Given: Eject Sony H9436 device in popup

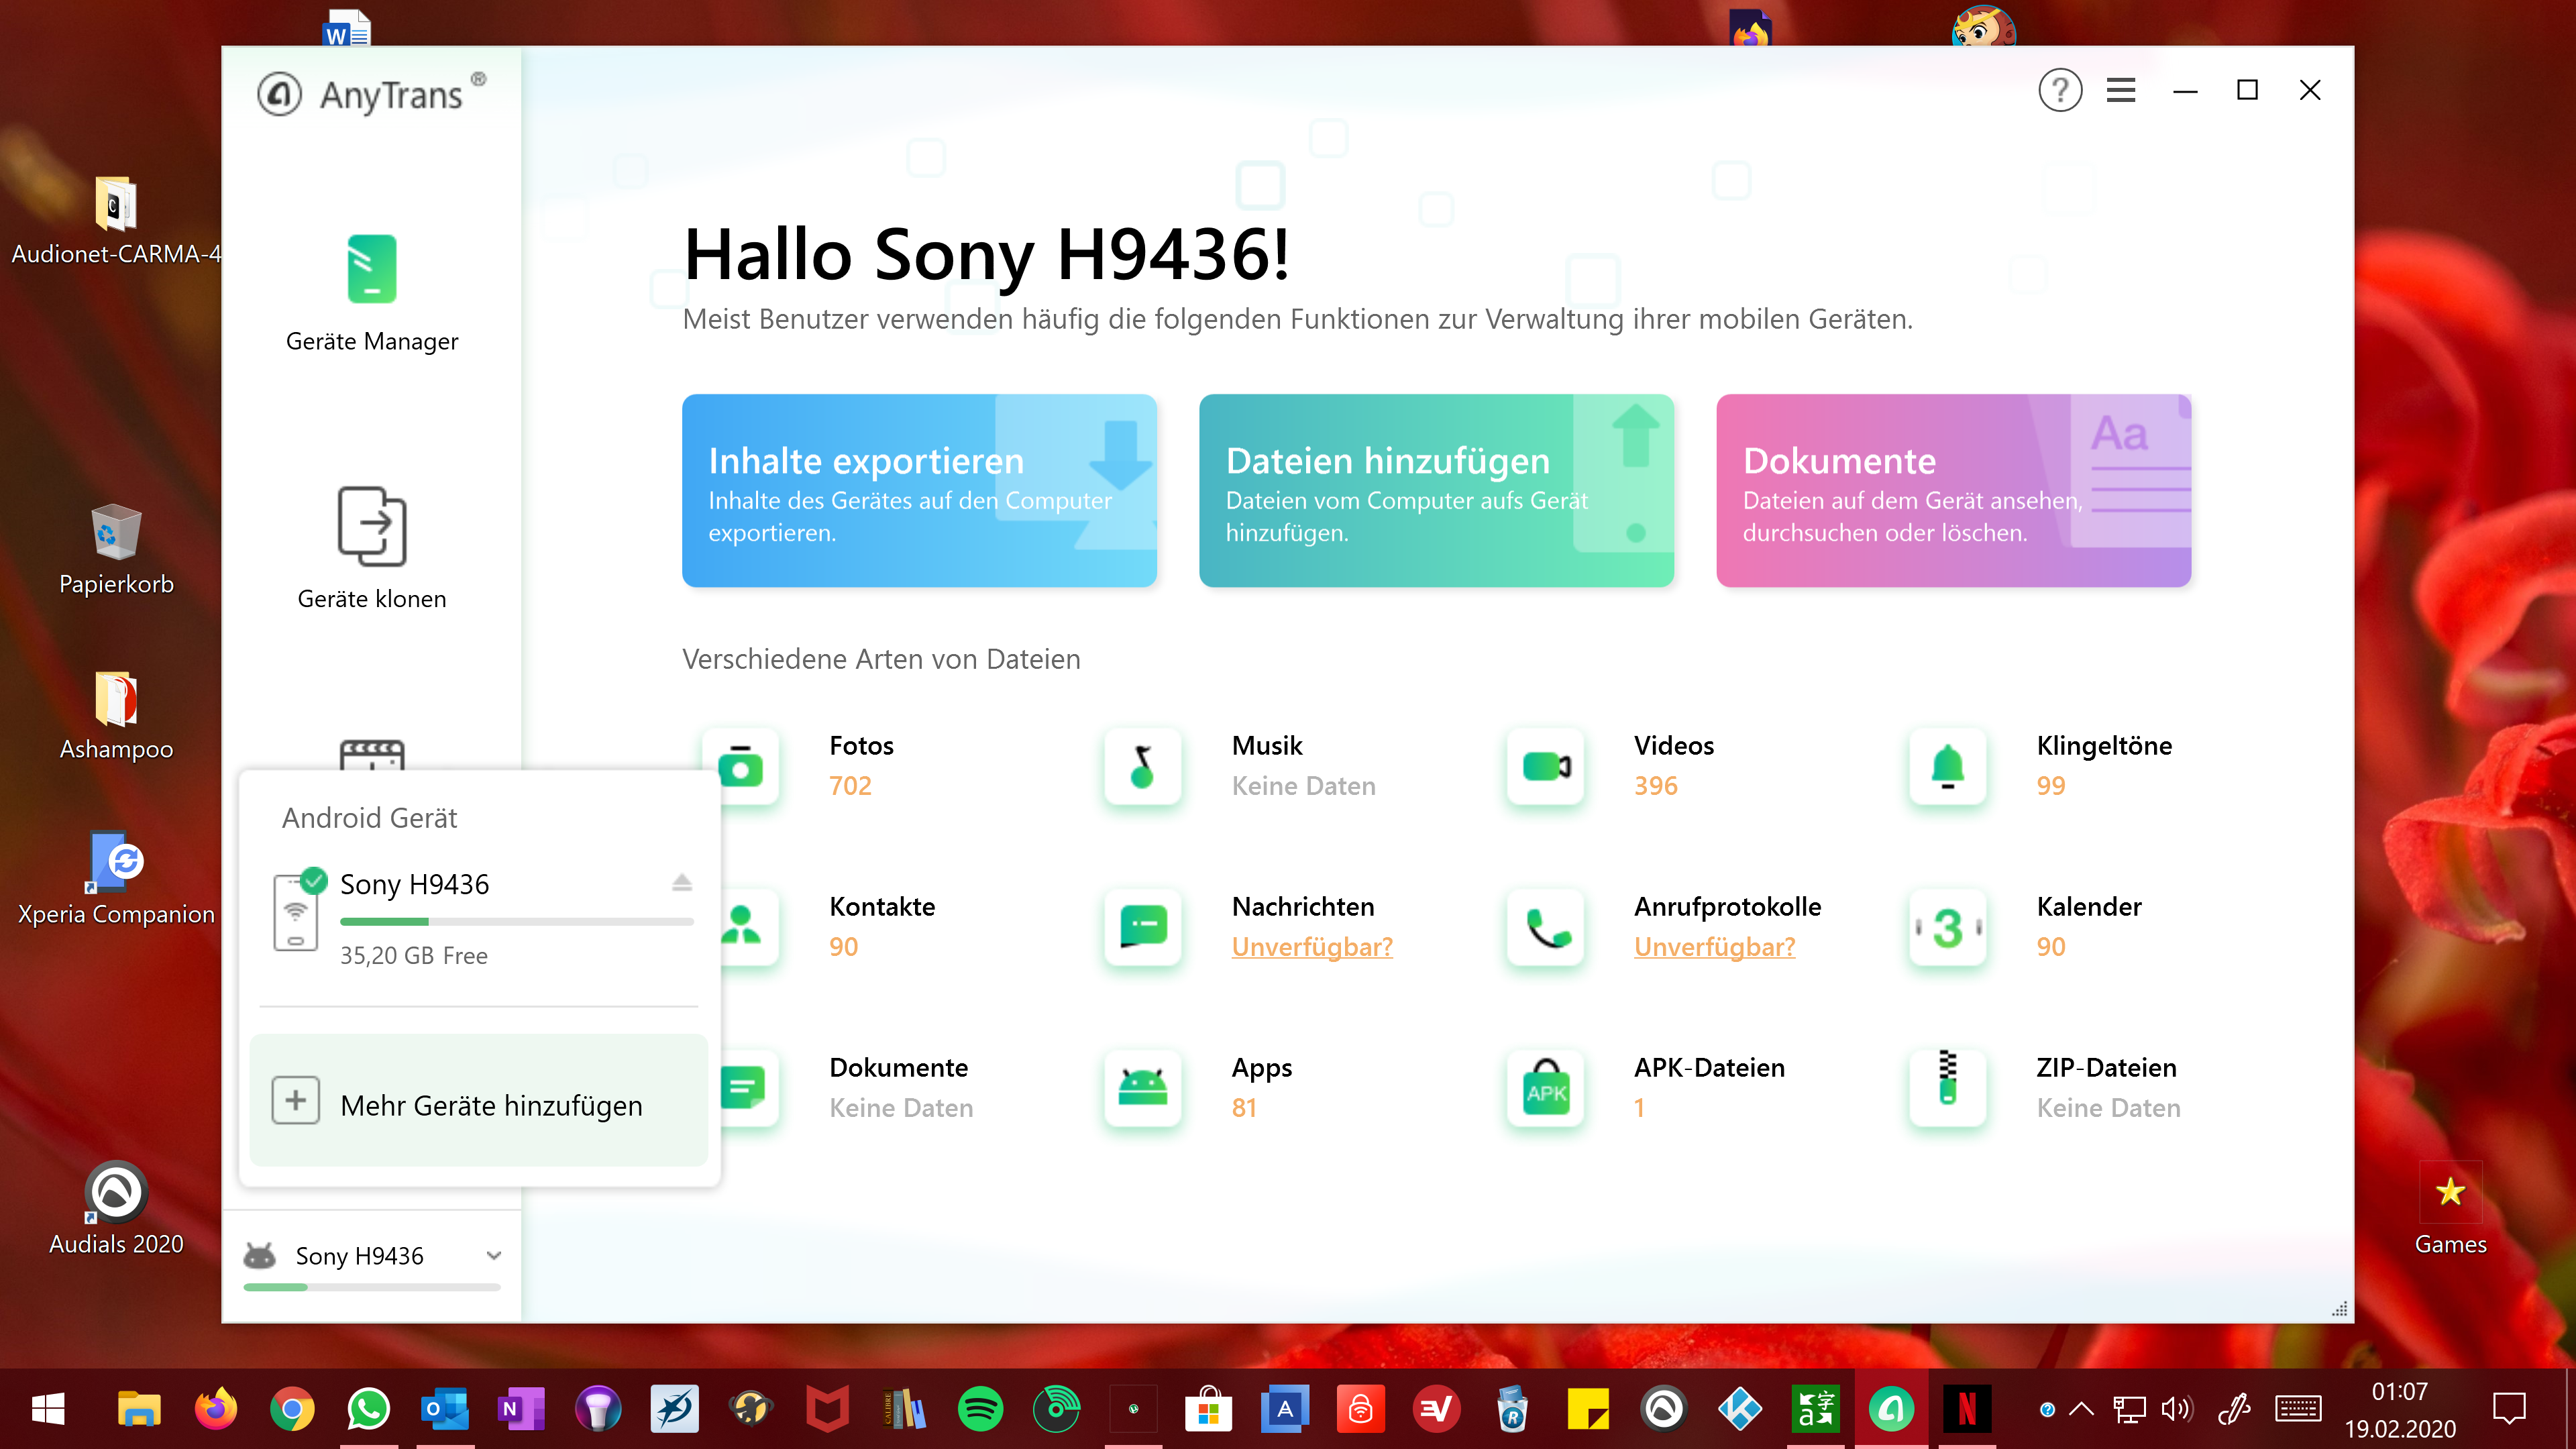Looking at the screenshot, I should click(x=682, y=883).
